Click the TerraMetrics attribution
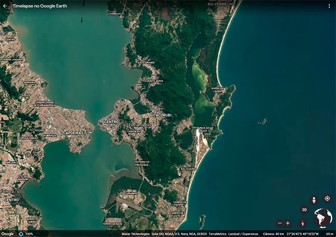 pos(217,234)
